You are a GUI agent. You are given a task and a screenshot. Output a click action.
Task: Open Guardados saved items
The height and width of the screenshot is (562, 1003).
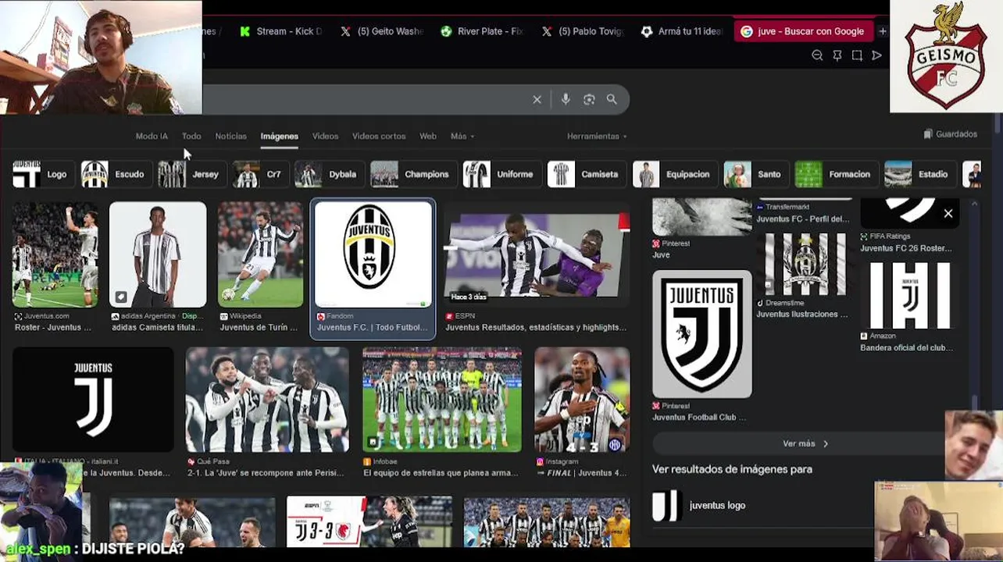(950, 134)
